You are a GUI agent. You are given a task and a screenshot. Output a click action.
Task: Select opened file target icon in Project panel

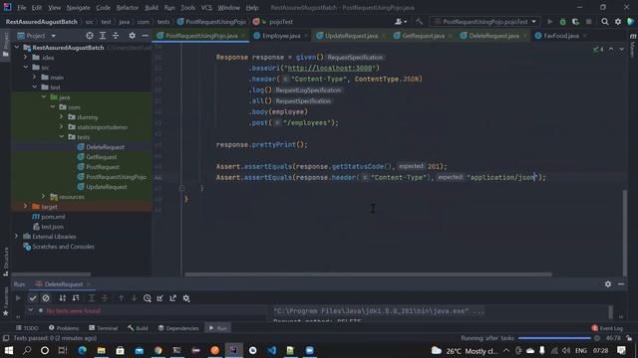(x=90, y=36)
